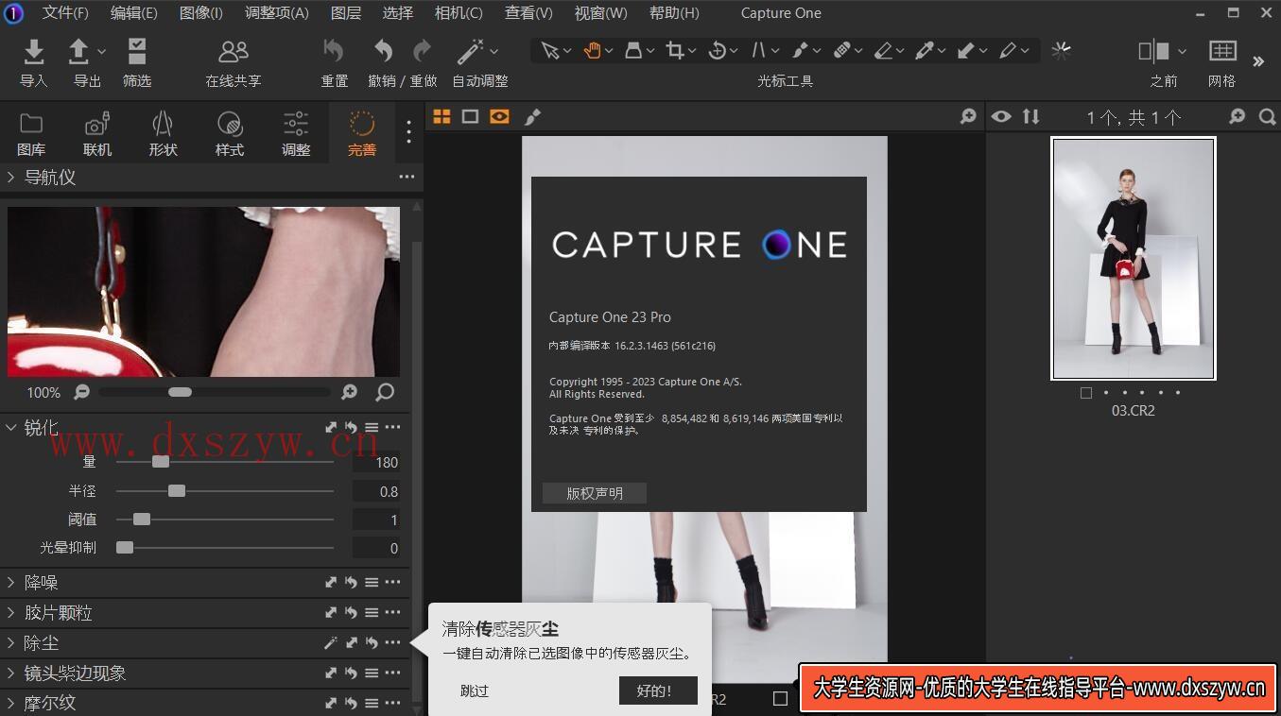Switch to the 联机 tethering tab
The height and width of the screenshot is (716, 1281).
(97, 133)
